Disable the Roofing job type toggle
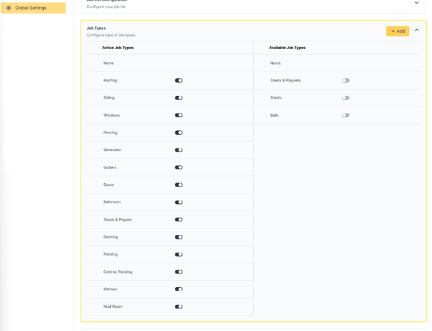This screenshot has height=331, width=432. [x=179, y=81]
